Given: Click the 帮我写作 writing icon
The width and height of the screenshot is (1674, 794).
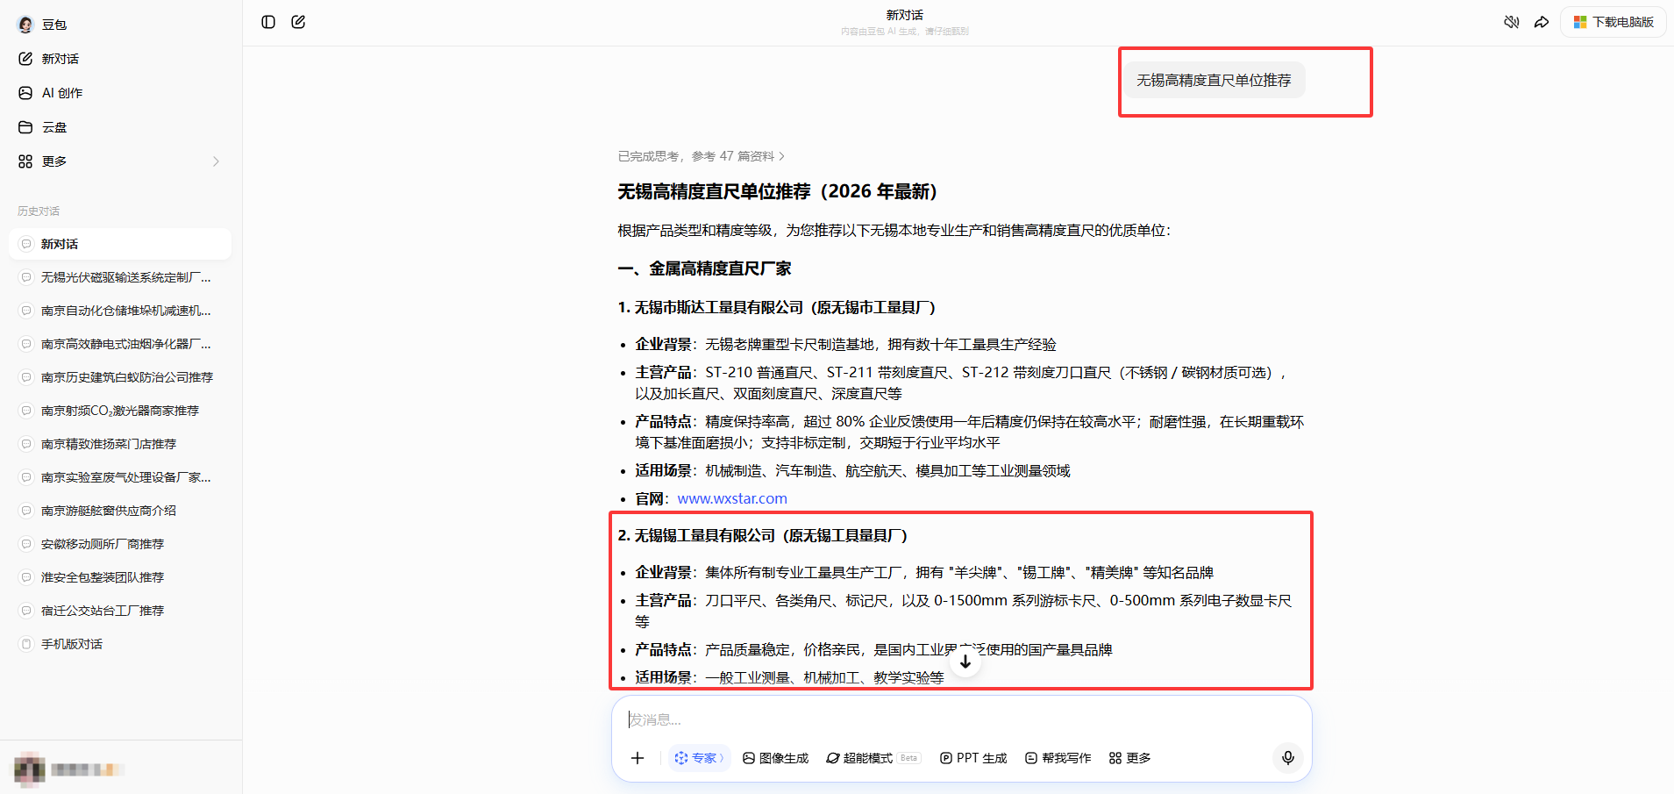Looking at the screenshot, I should [1031, 758].
